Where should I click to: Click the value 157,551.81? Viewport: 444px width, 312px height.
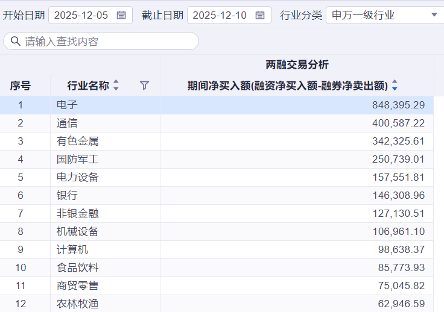click(x=398, y=178)
